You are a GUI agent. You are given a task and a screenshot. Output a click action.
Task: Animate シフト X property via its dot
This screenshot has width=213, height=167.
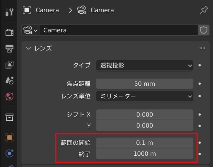[200, 115]
